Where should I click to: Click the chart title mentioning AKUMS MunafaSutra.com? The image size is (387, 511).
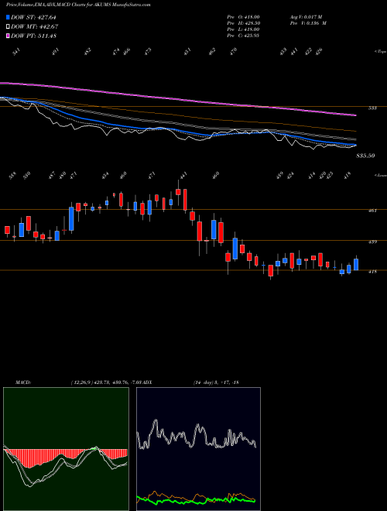[78, 5]
